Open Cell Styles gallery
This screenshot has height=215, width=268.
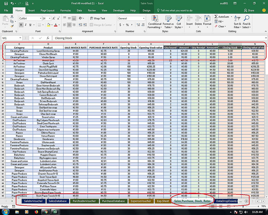[179, 22]
